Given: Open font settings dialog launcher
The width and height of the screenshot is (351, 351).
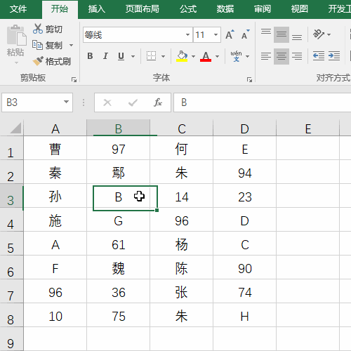Looking at the screenshot, I should click(x=249, y=80).
